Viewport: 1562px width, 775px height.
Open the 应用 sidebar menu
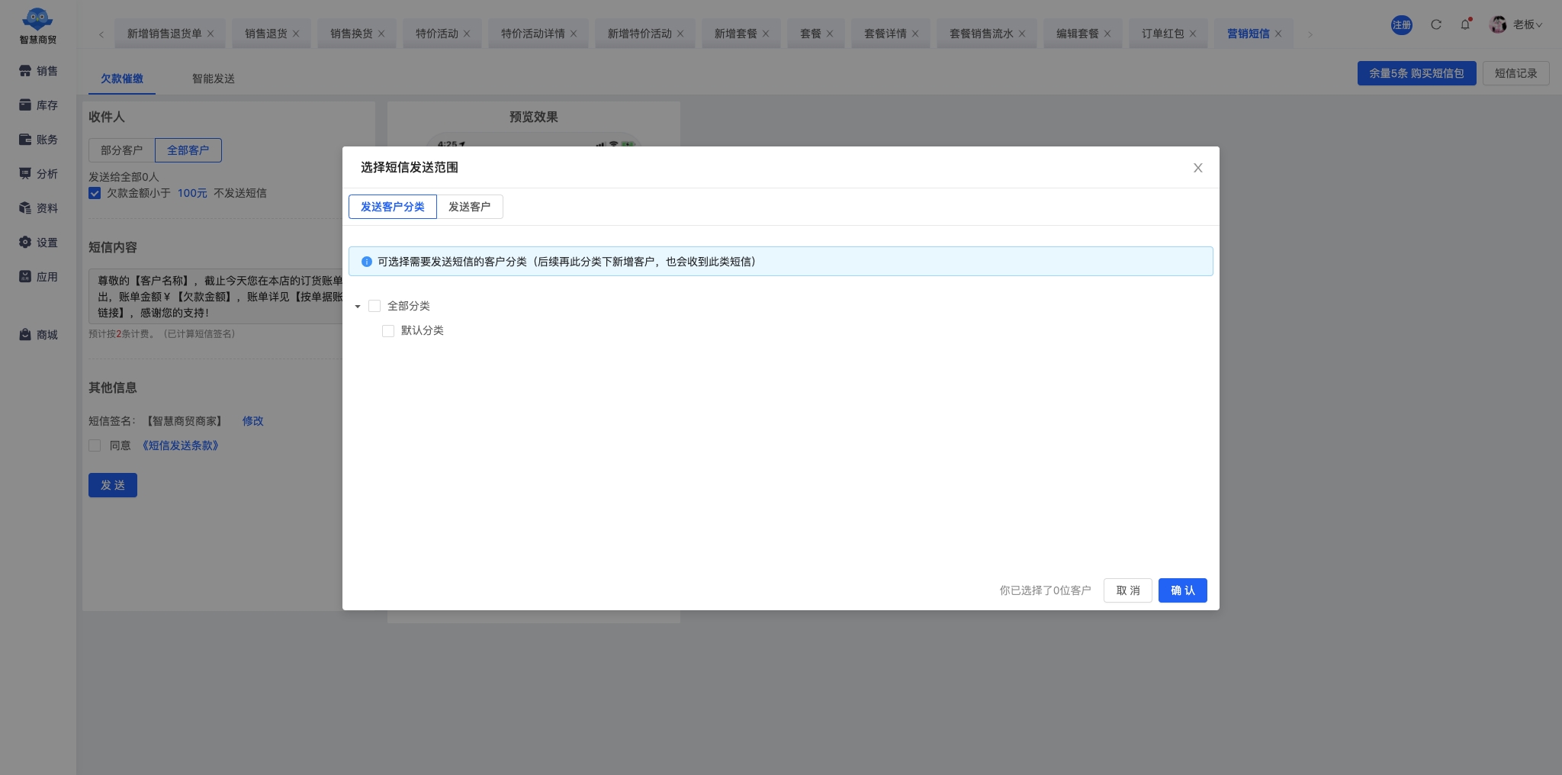(38, 277)
